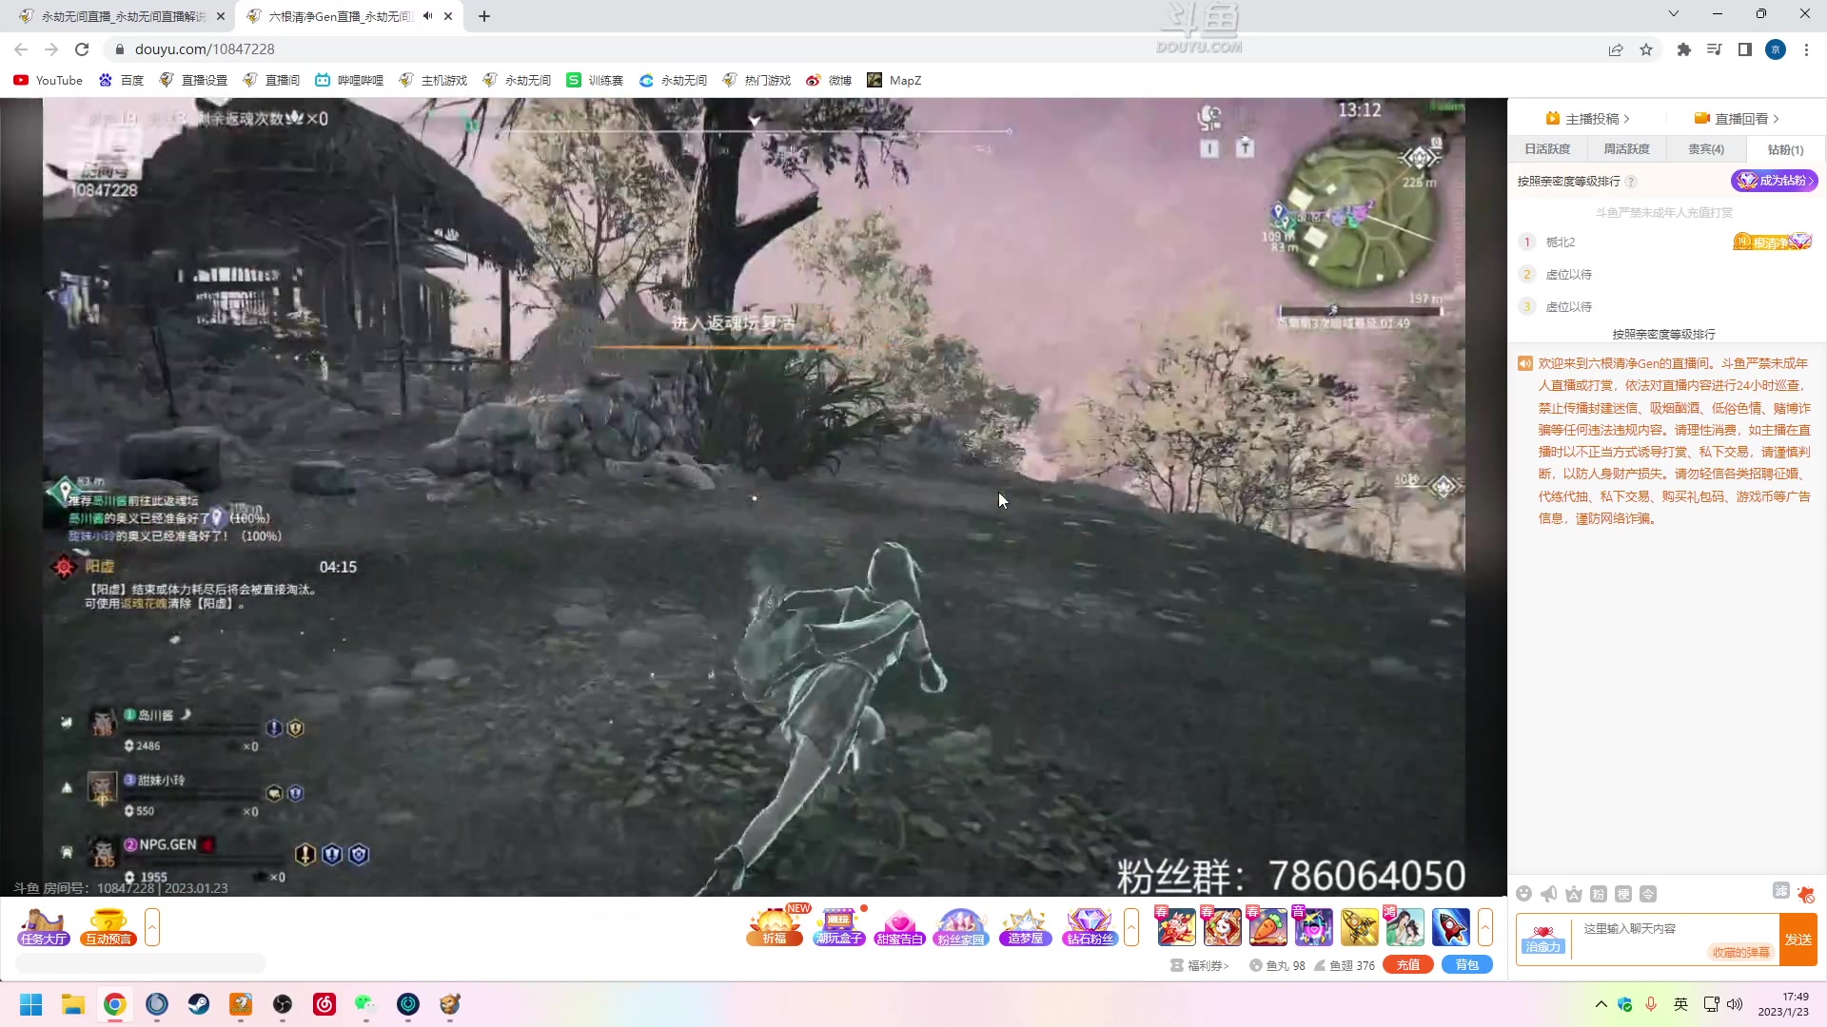Toggle the gift effects block icon
Screen dimensions: 1827x1027
coord(1805,894)
